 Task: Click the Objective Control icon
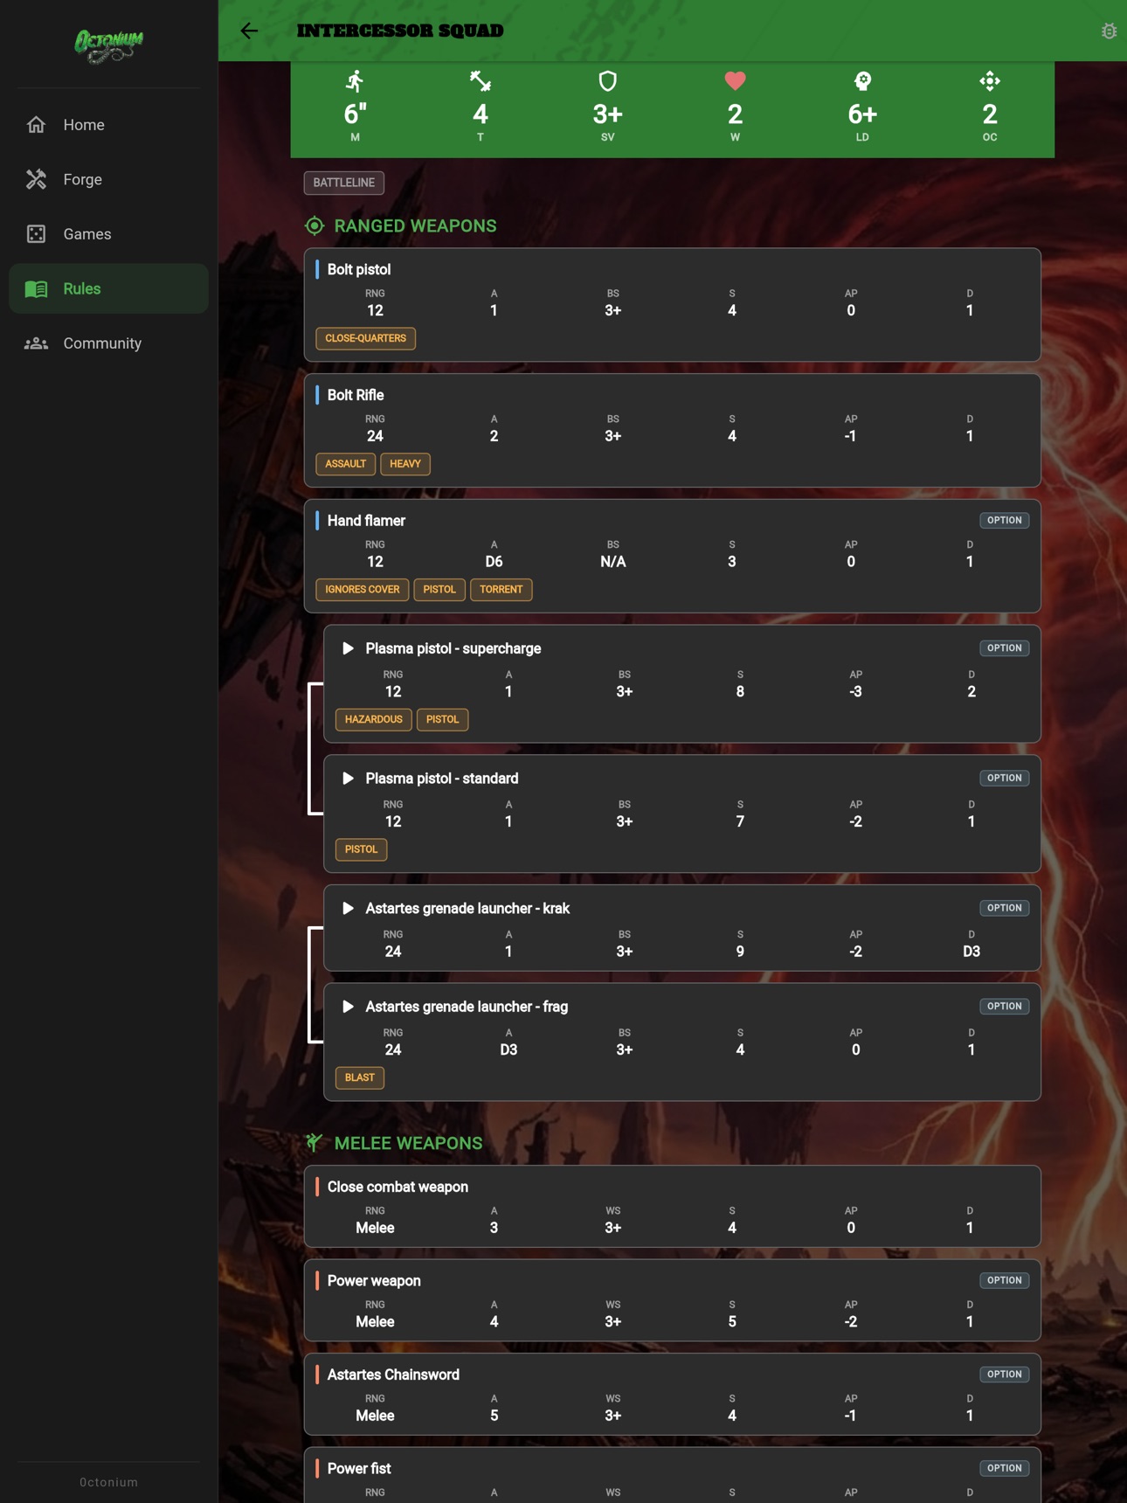coord(990,81)
